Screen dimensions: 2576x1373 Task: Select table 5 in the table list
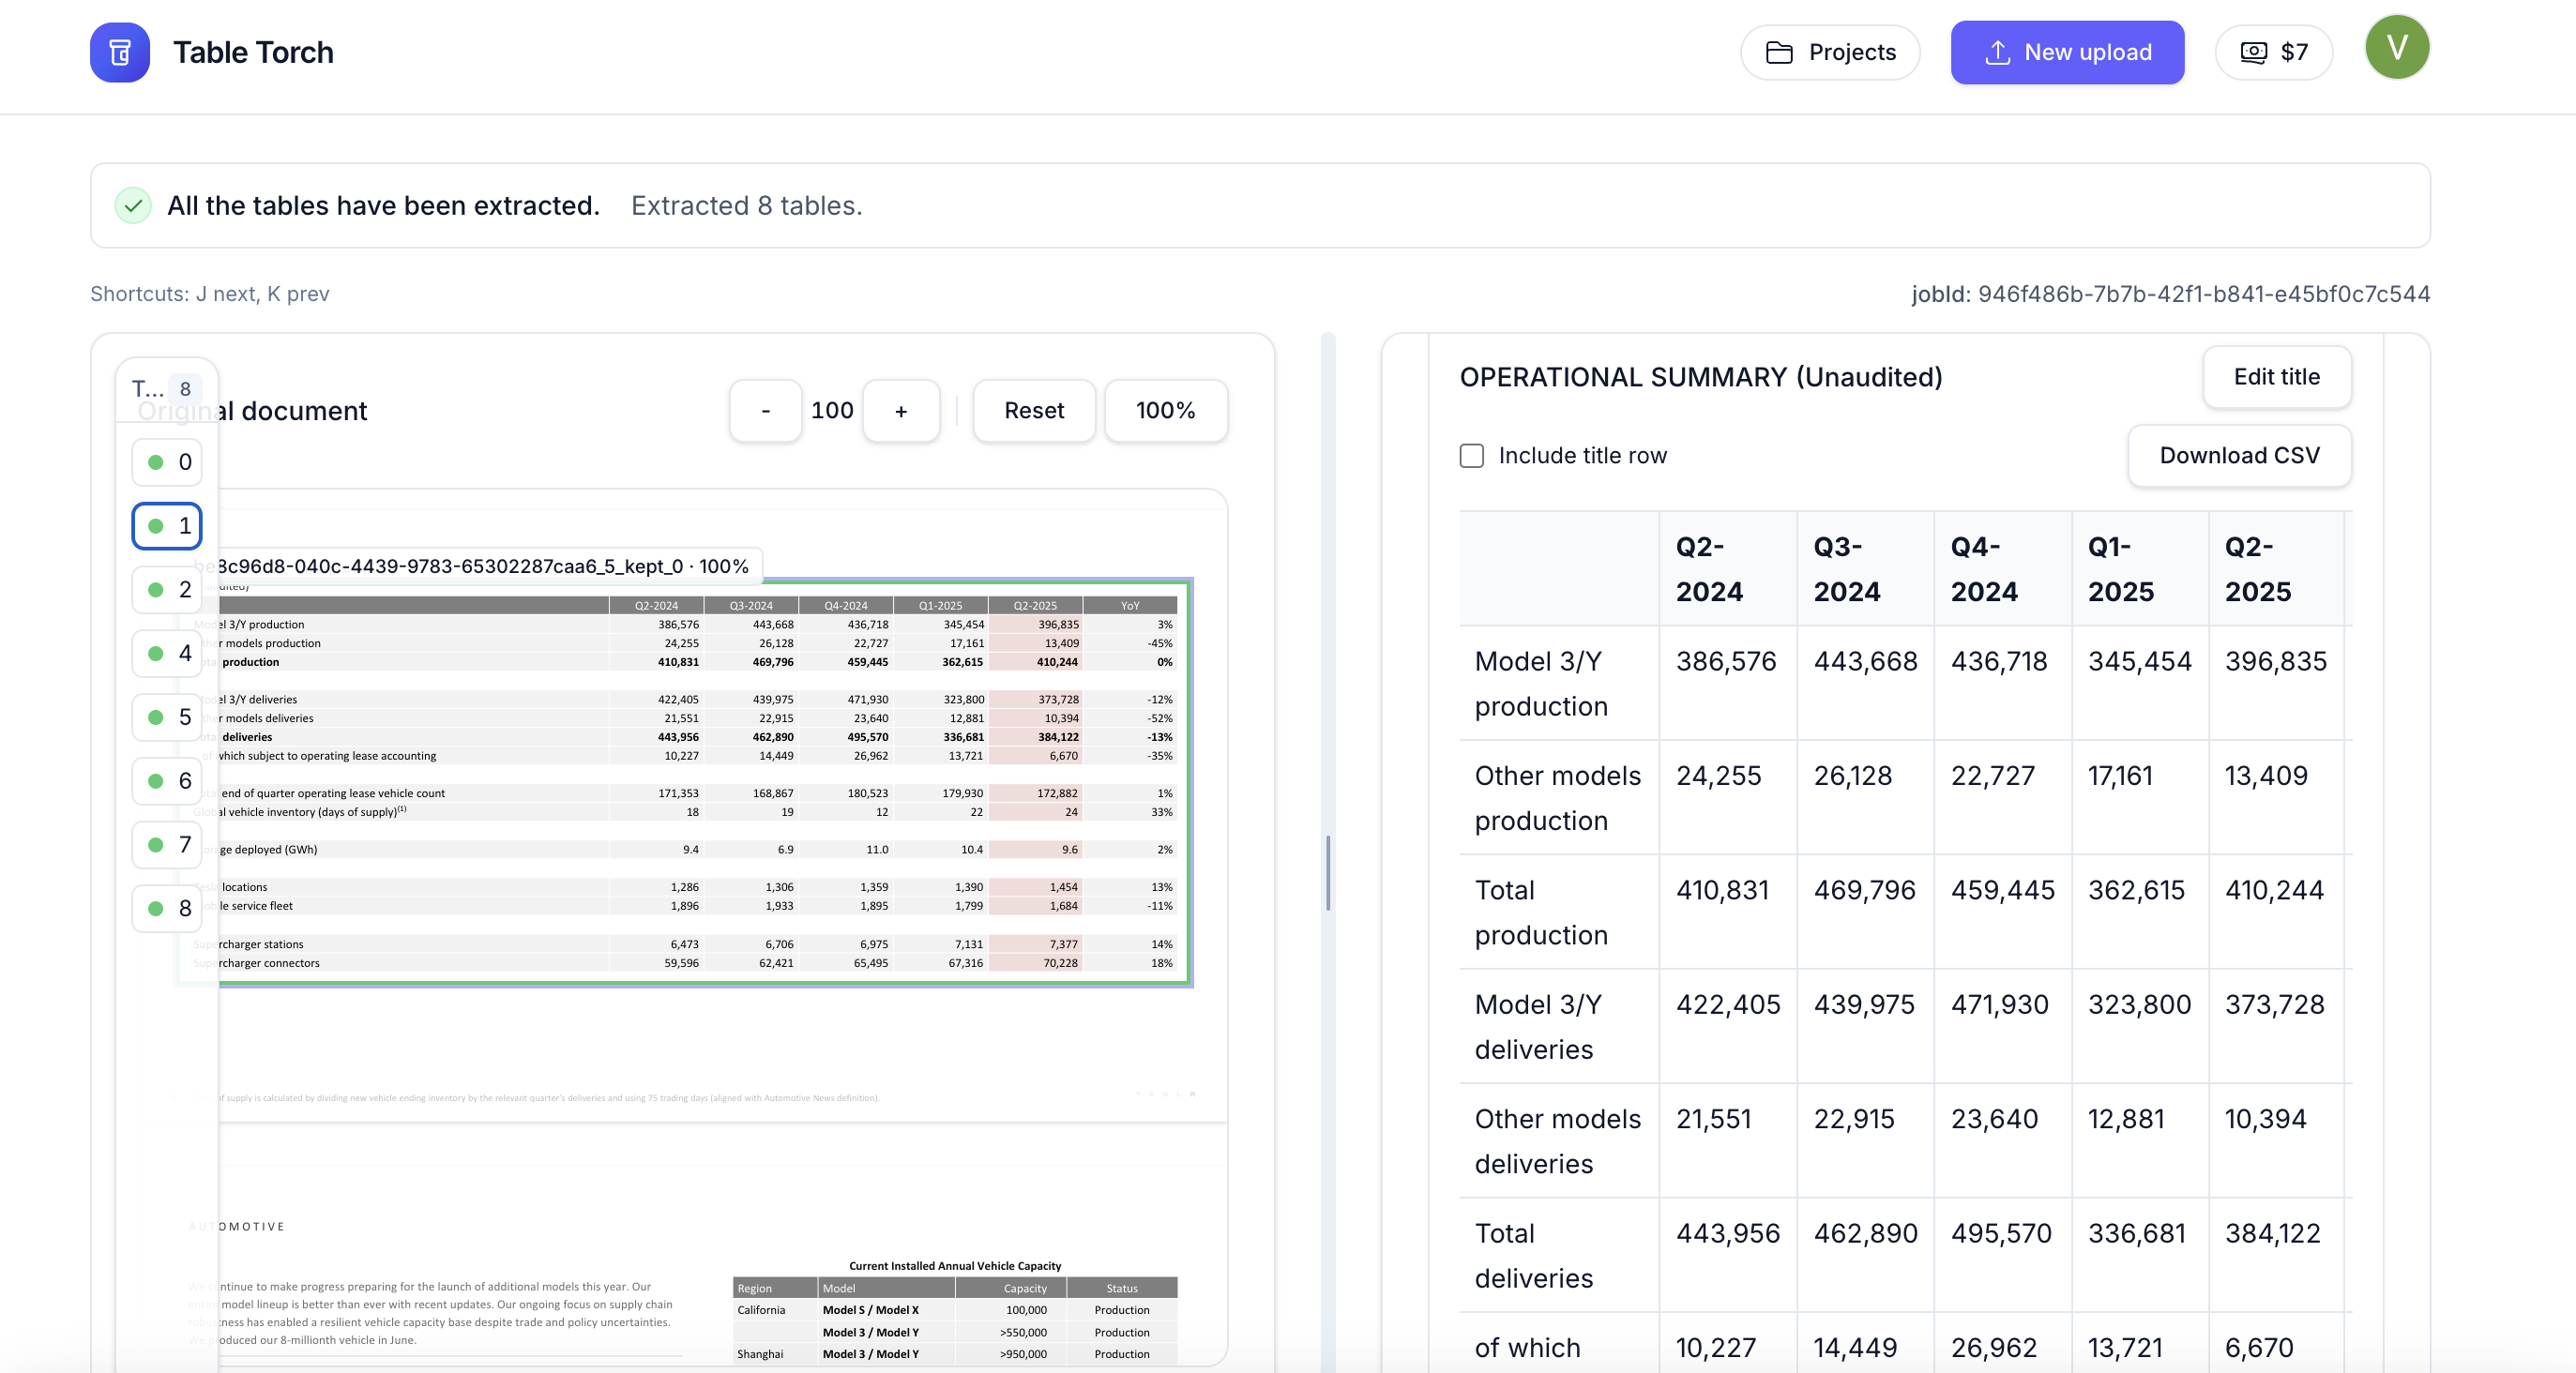pos(168,717)
